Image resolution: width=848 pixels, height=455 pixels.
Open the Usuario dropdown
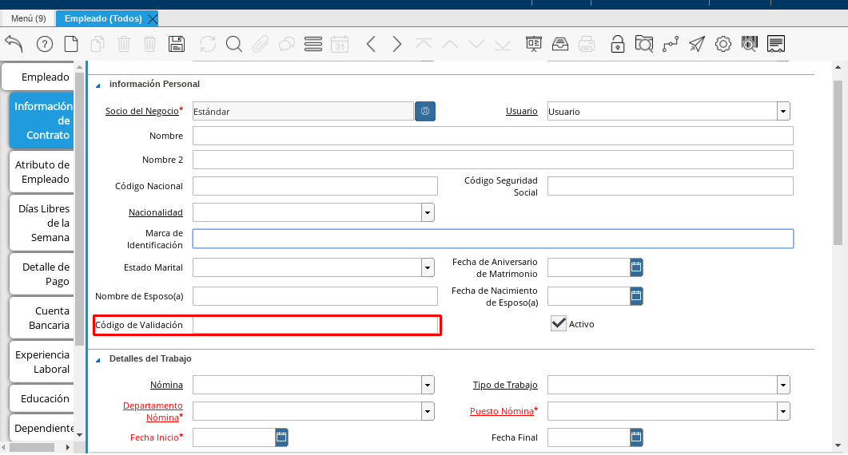point(783,112)
